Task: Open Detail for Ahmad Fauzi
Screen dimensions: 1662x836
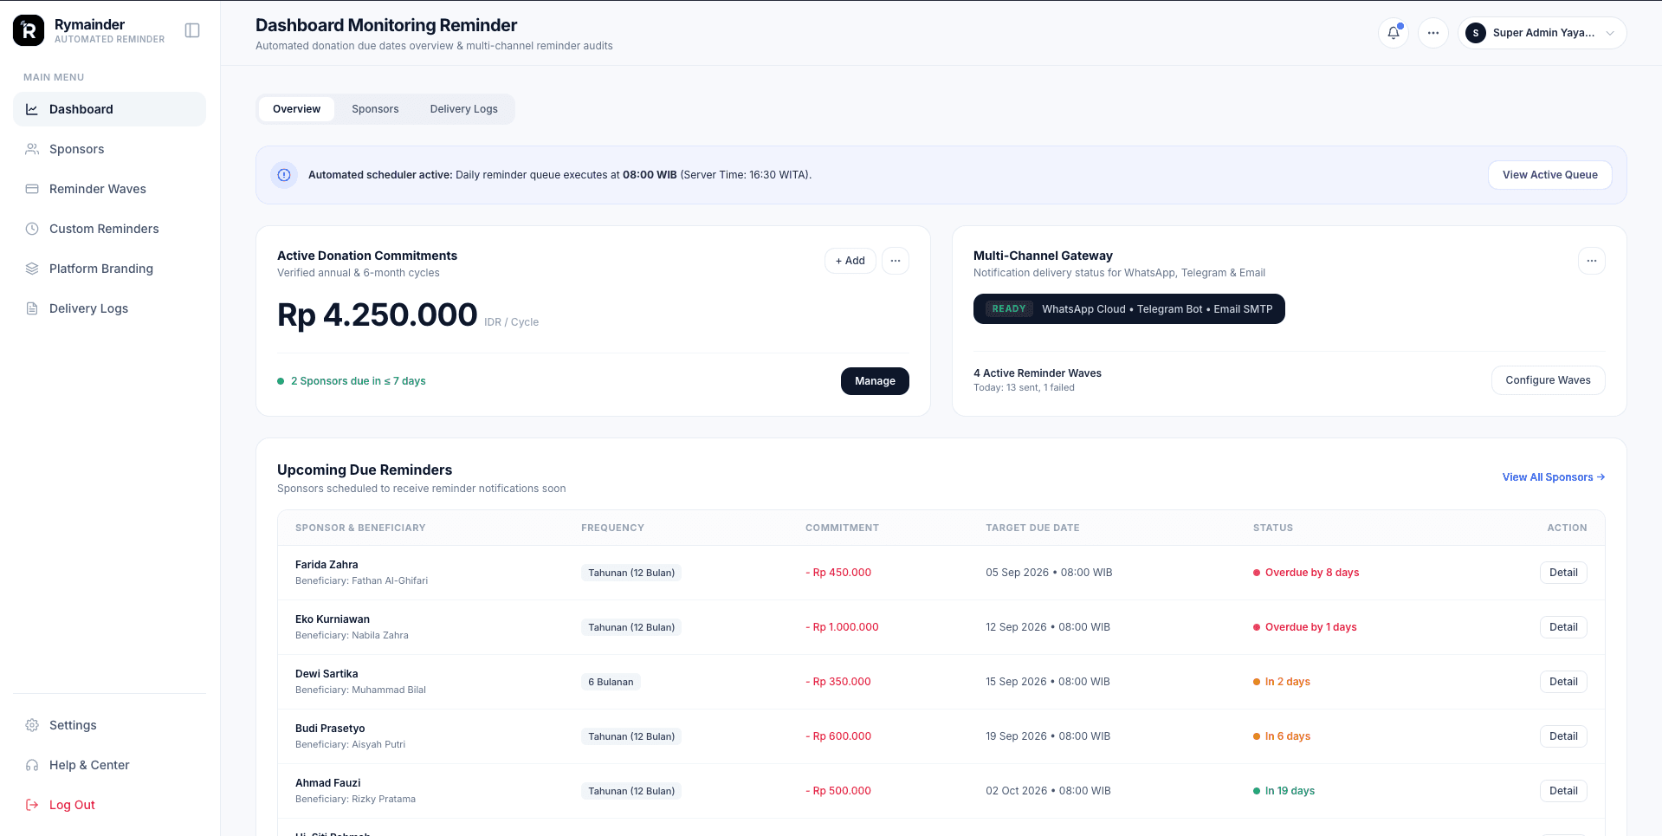Action: point(1563,791)
